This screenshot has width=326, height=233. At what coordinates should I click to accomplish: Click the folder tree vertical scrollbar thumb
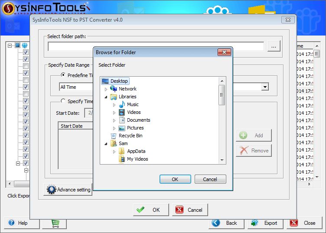[x=222, y=95]
